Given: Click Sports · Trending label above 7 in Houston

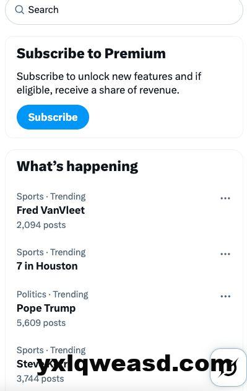Looking at the screenshot, I should (x=51, y=252).
